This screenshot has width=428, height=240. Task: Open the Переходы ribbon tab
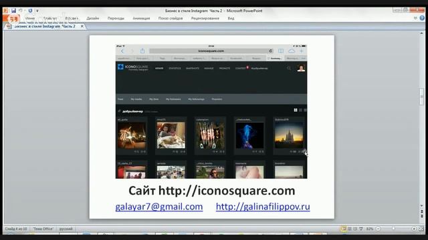(116, 19)
